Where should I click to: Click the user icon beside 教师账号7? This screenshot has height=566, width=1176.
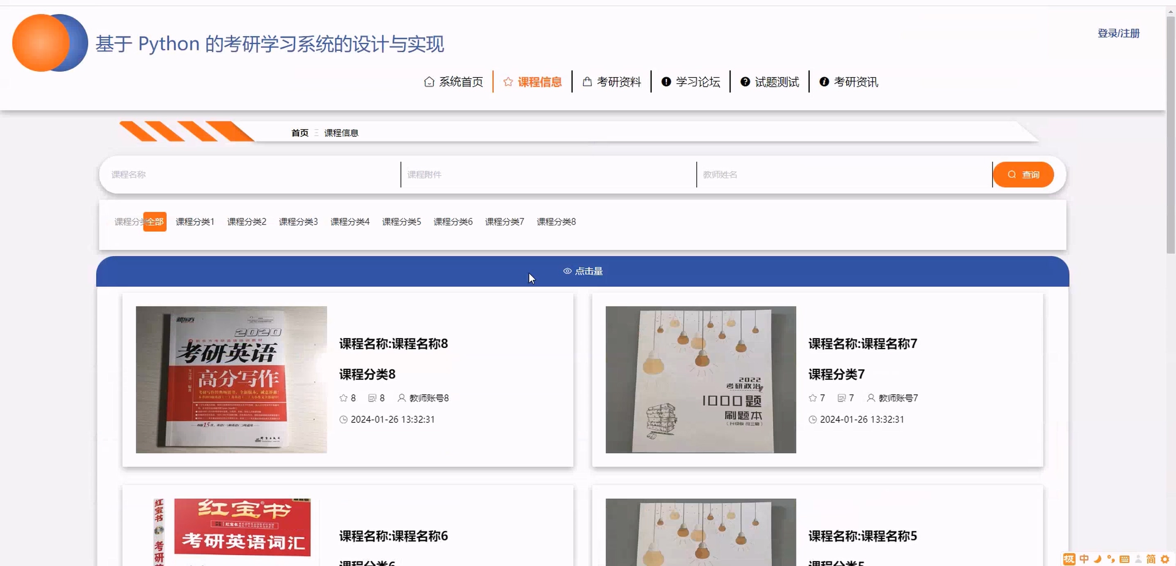tap(871, 398)
